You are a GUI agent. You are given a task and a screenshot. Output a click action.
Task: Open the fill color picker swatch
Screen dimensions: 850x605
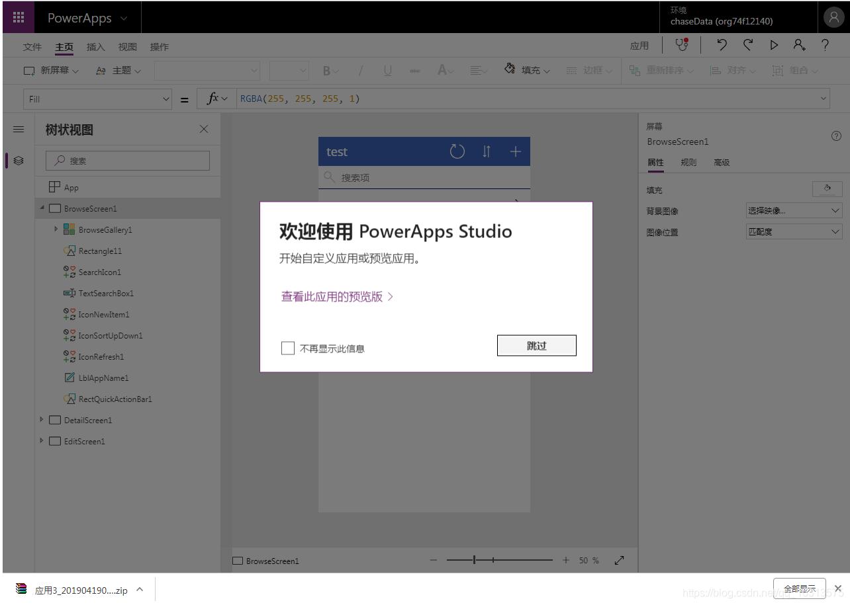point(827,189)
